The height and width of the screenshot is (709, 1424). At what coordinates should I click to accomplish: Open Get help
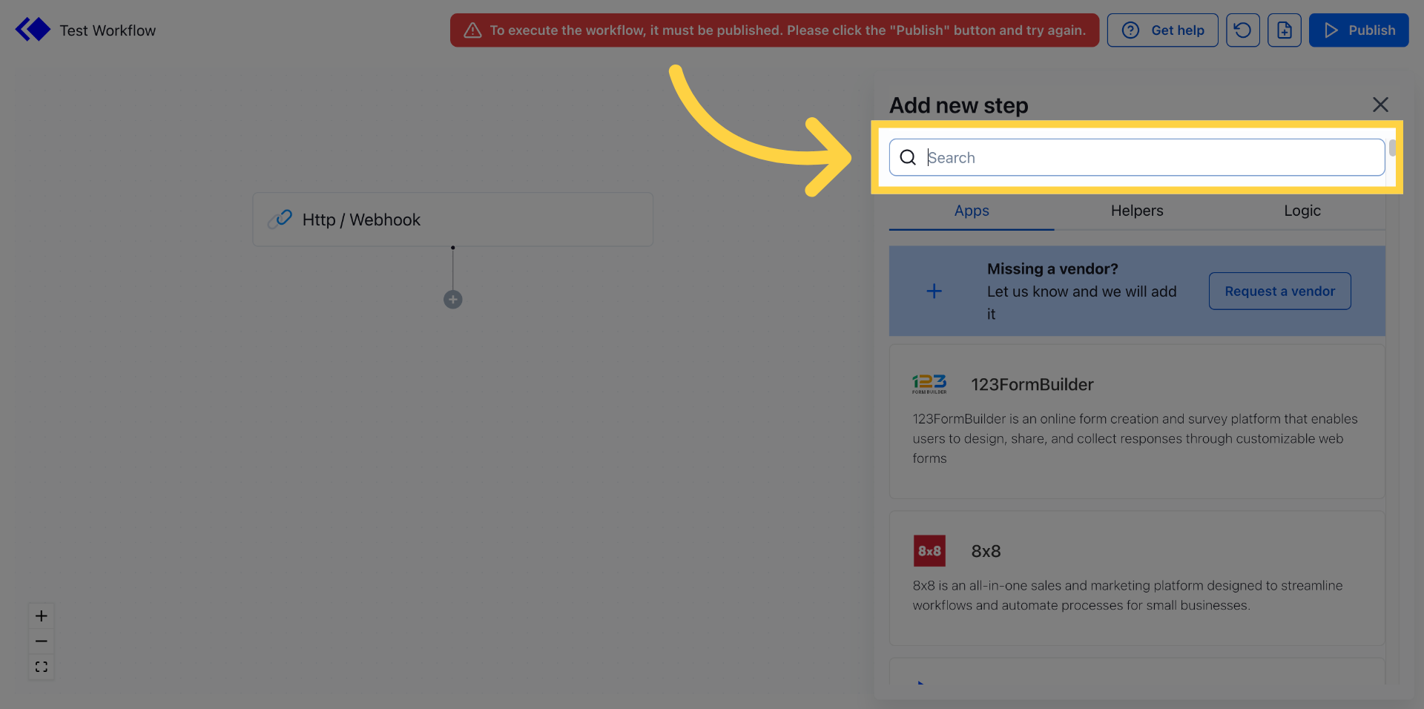pyautogui.click(x=1162, y=30)
